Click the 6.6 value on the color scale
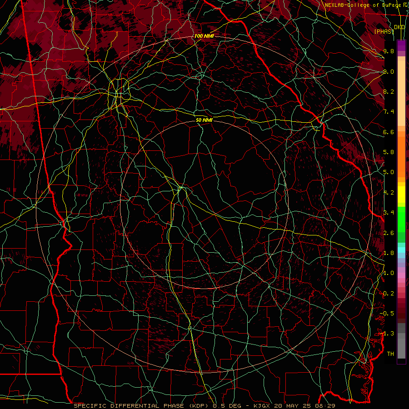 (x=389, y=132)
